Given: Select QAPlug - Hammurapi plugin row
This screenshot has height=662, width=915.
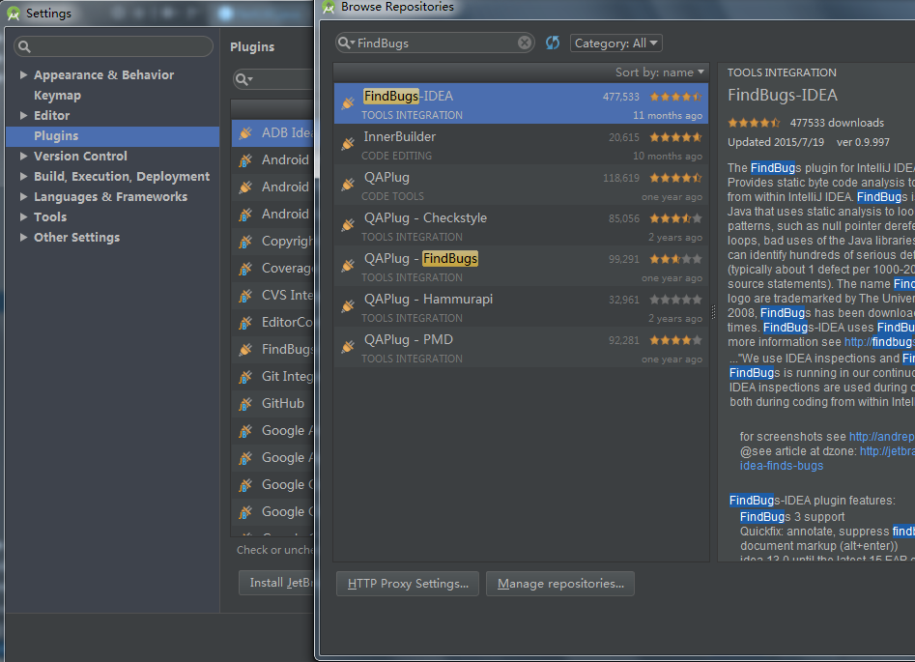Looking at the screenshot, I should click(x=521, y=306).
